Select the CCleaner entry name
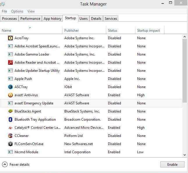 (22, 135)
